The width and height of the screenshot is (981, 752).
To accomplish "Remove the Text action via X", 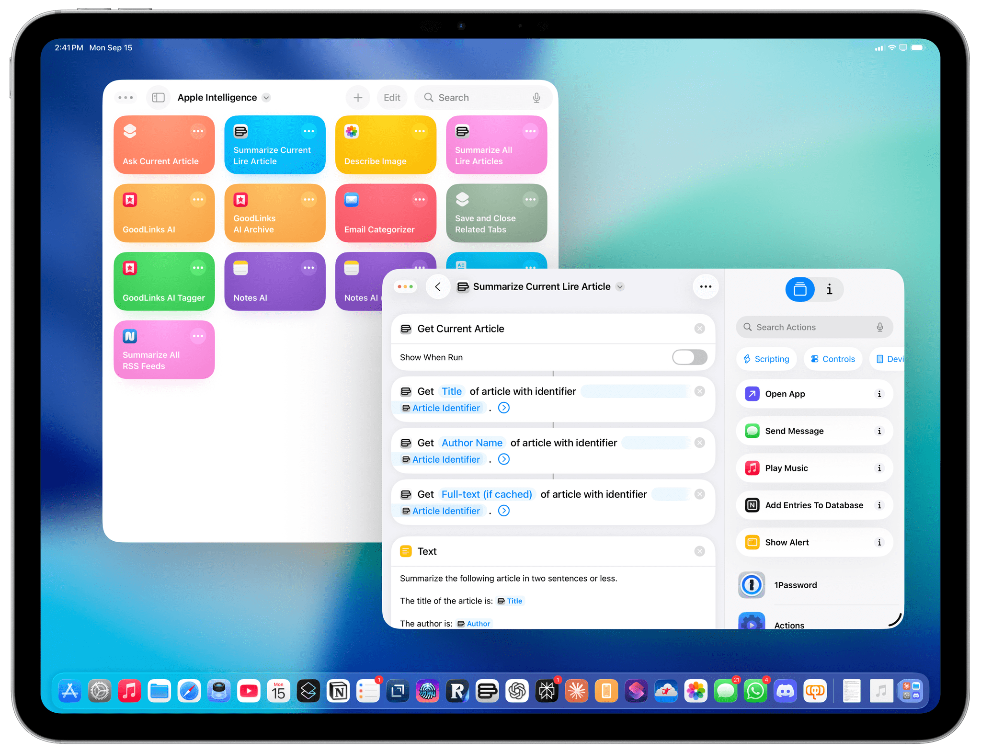I will click(x=699, y=551).
